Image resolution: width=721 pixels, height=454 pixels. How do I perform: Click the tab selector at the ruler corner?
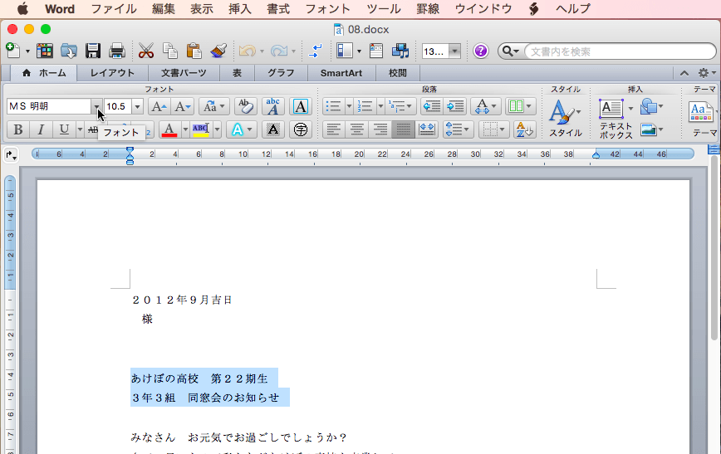point(11,155)
